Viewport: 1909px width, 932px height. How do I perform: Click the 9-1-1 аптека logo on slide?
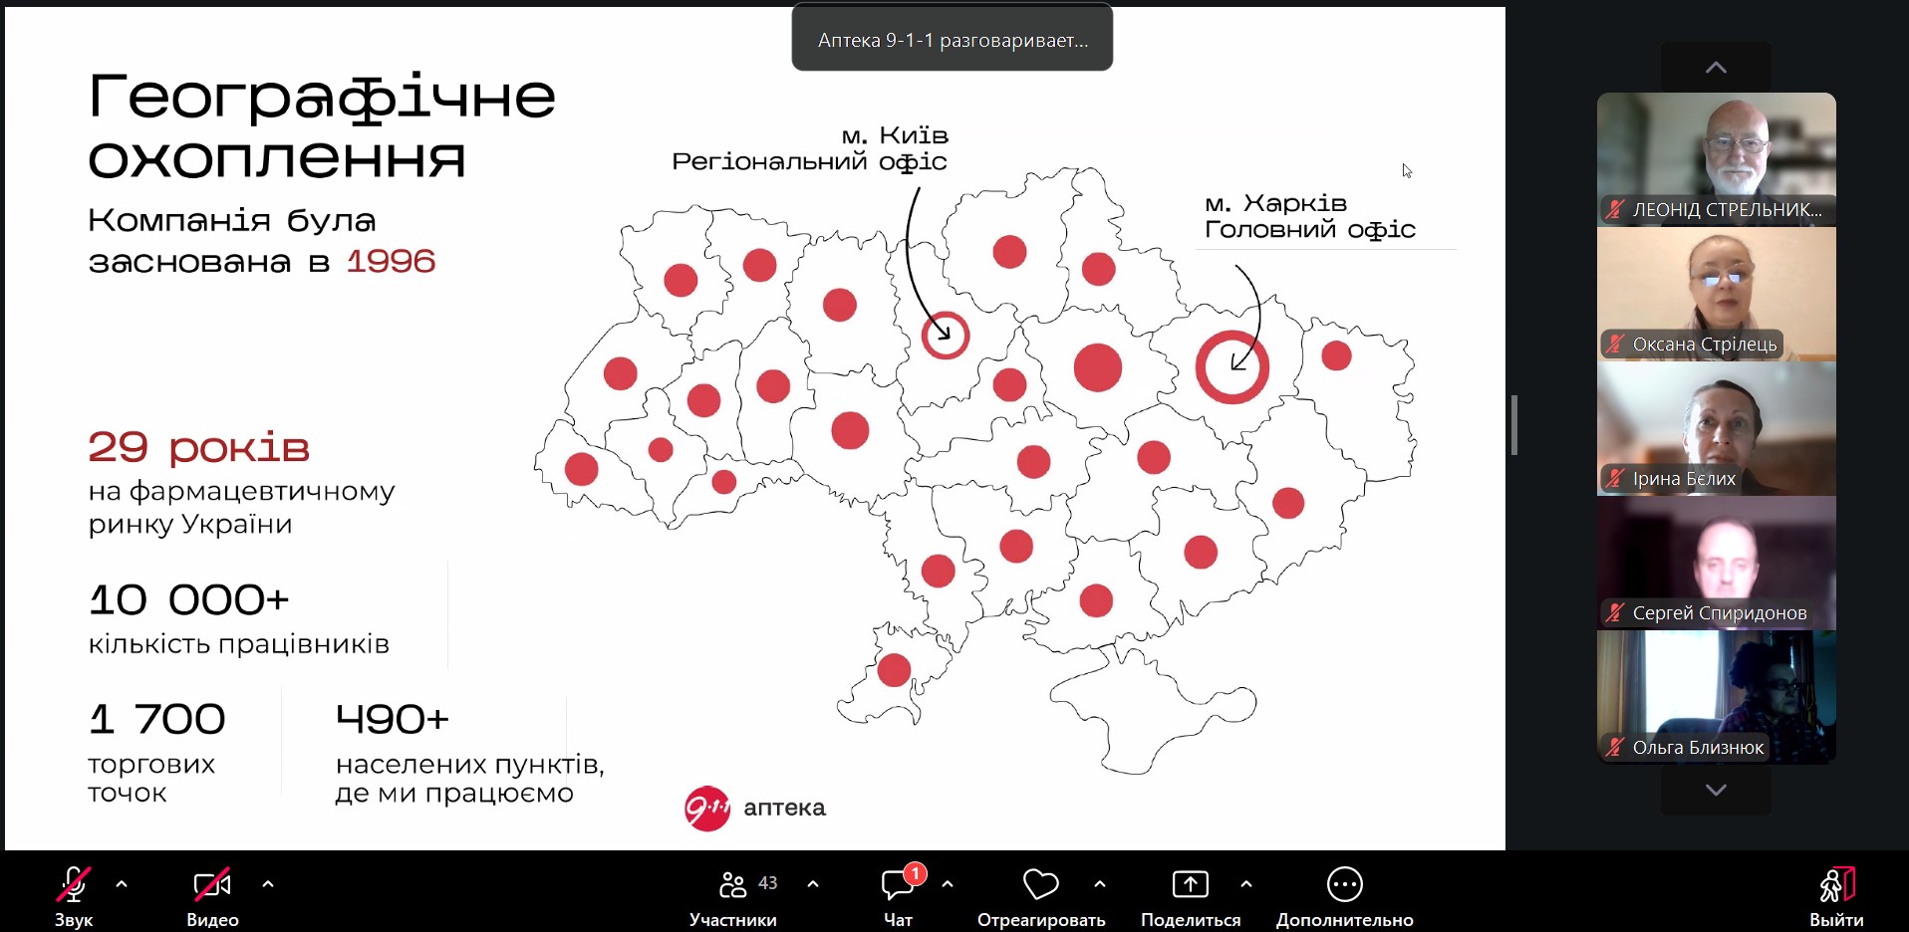[x=755, y=808]
